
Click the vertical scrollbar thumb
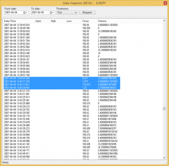pos(164,109)
